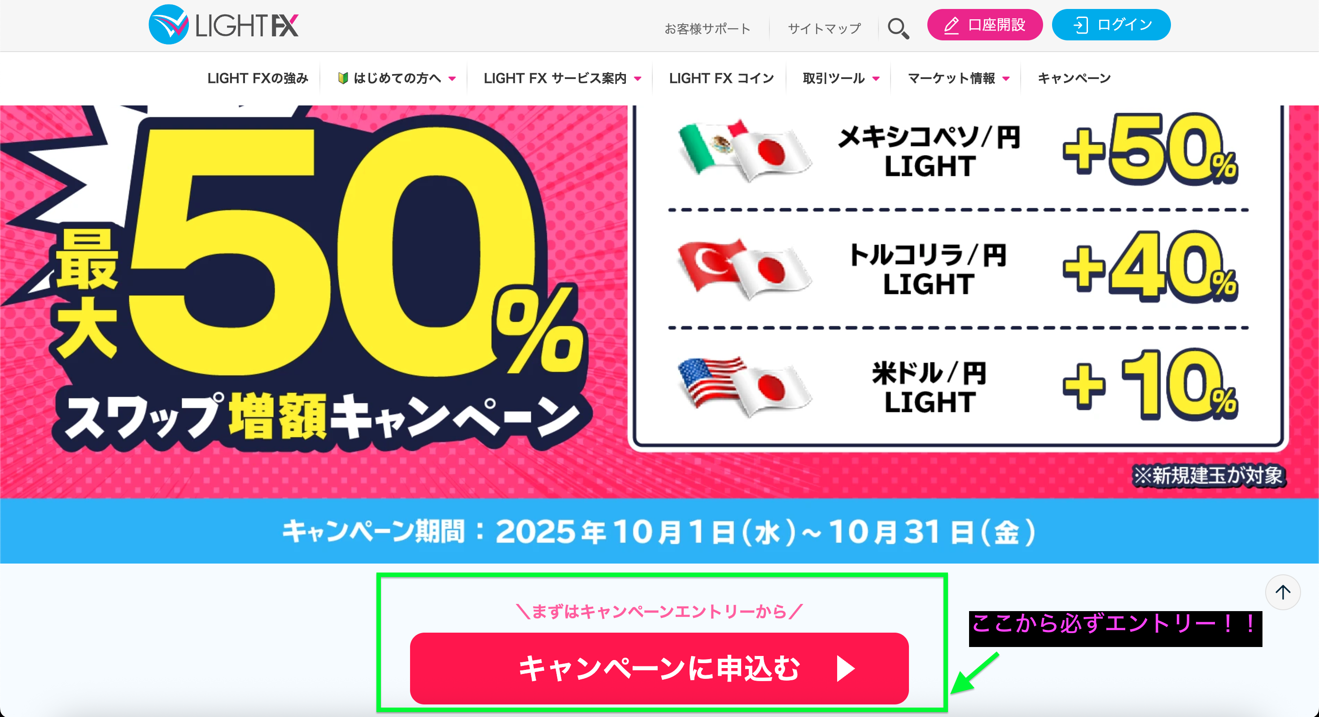This screenshot has width=1319, height=717.
Task: Open the LIGHT FX コイン menu item
Action: pyautogui.click(x=721, y=79)
